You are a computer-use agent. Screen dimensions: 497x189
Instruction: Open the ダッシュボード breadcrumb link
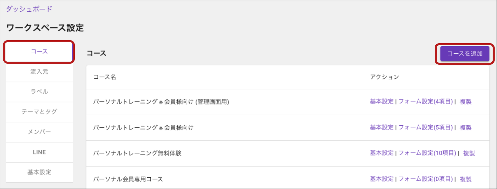(x=29, y=9)
